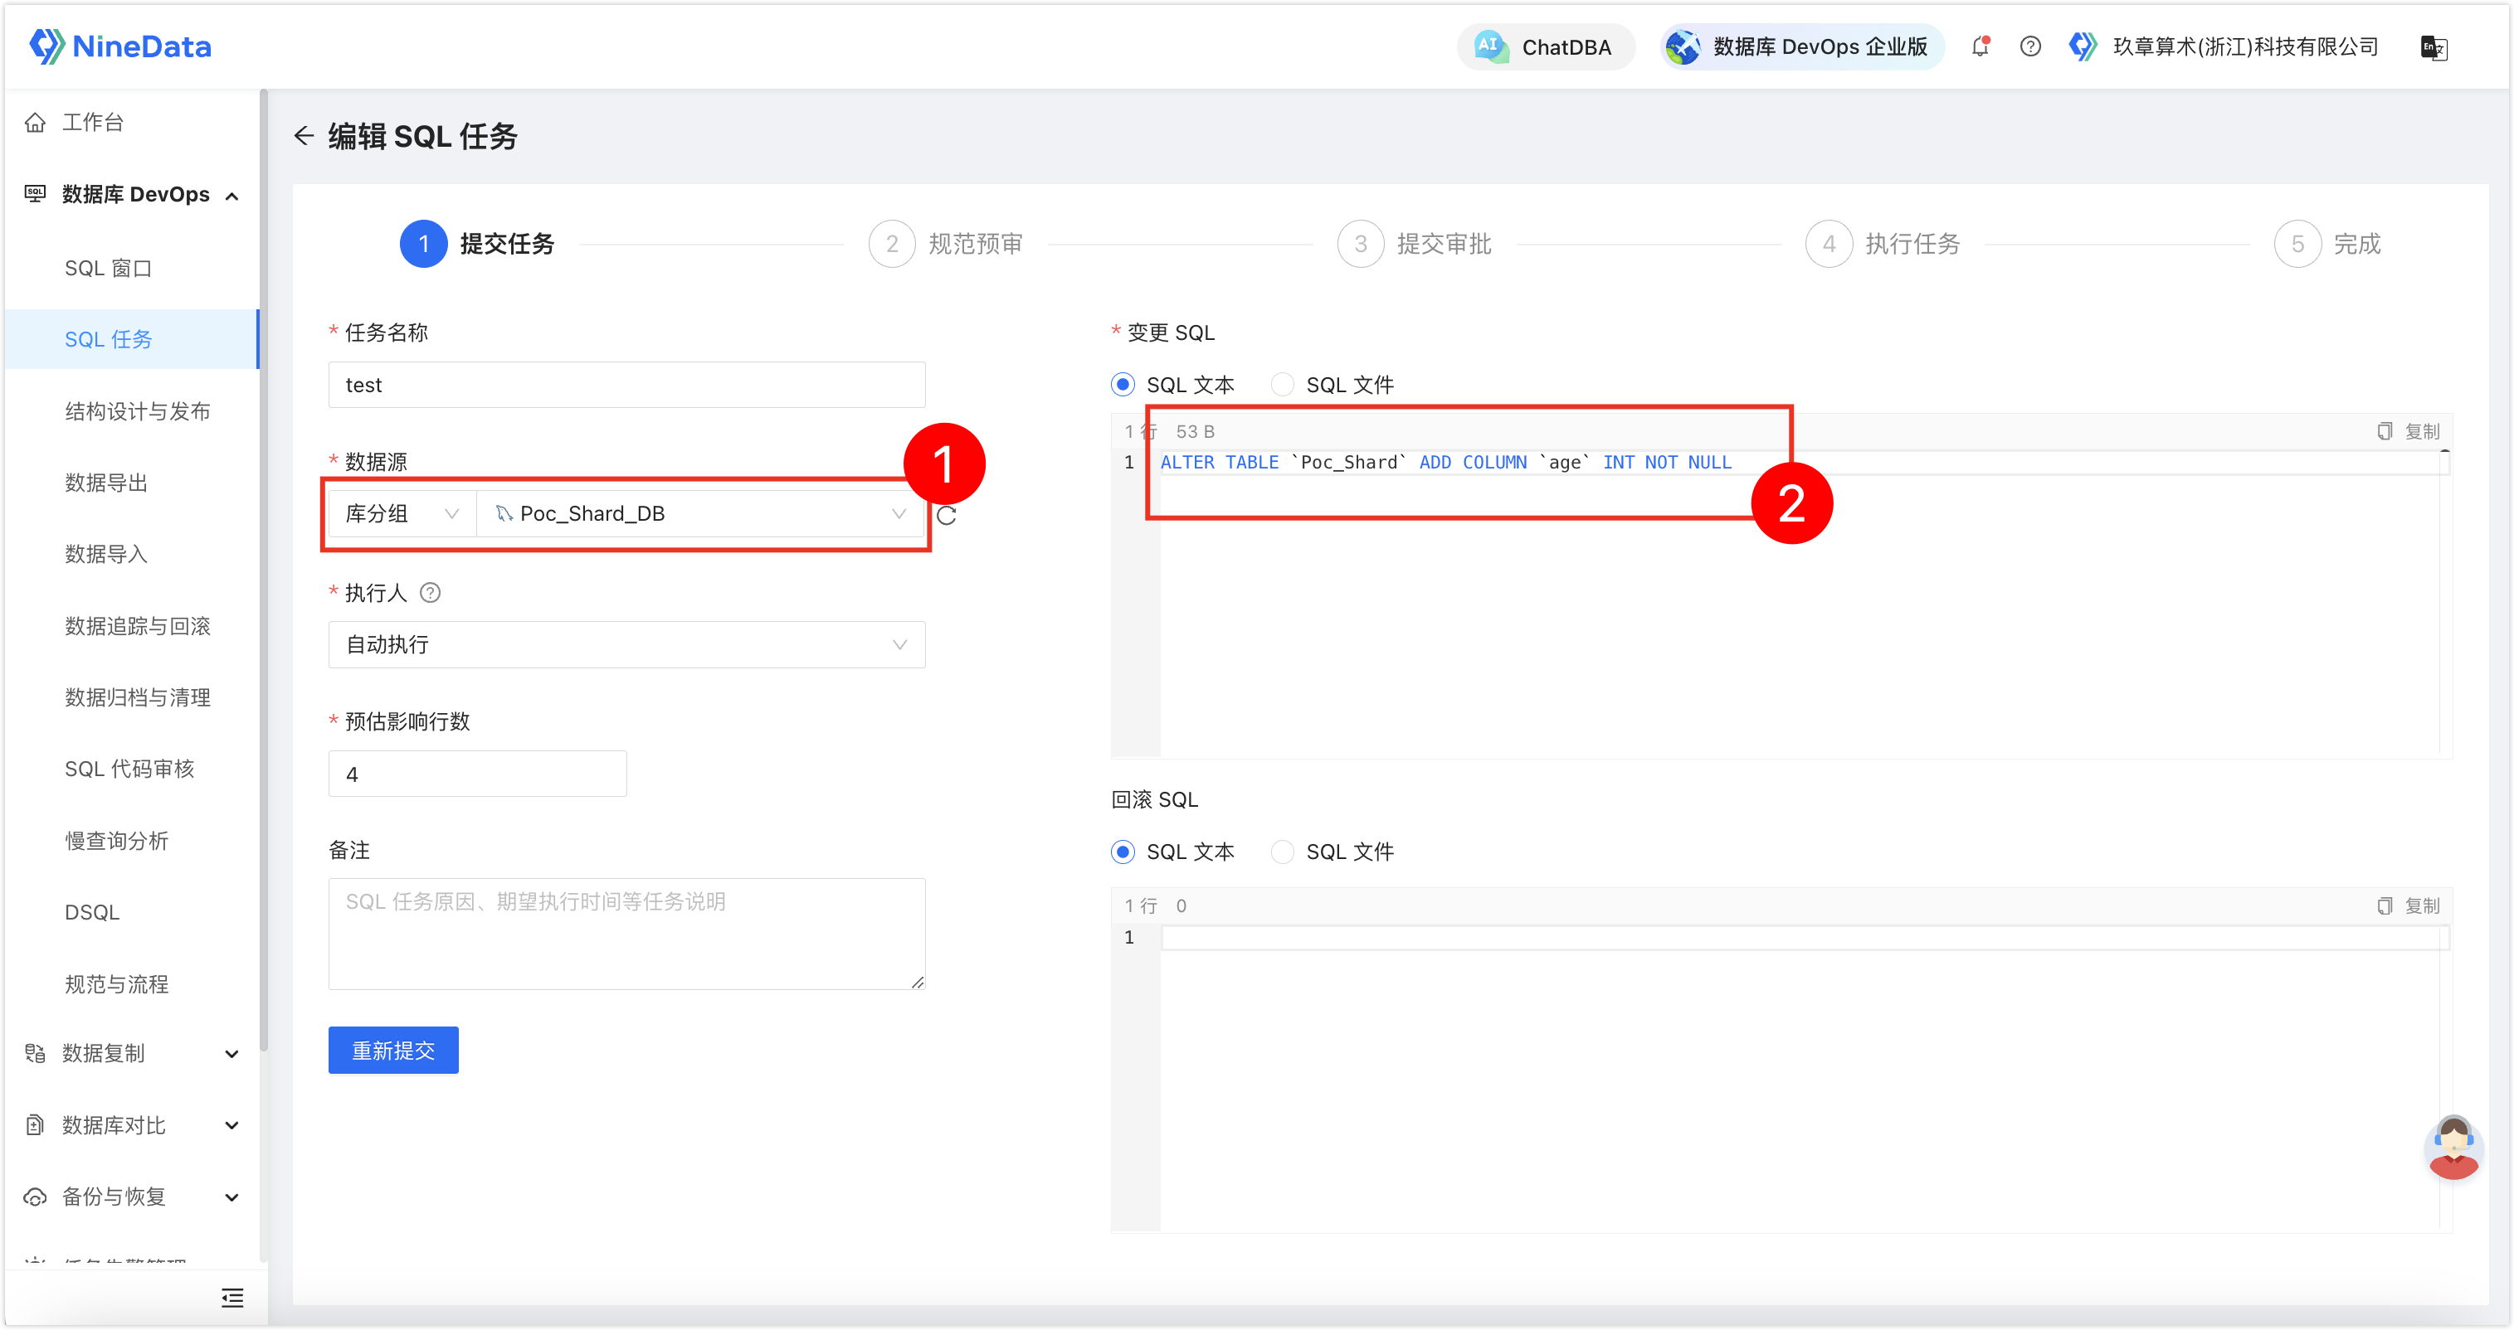Expand the 数据复制 sidebar section
Viewport: 2514px width, 1330px height.
pyautogui.click(x=132, y=1053)
